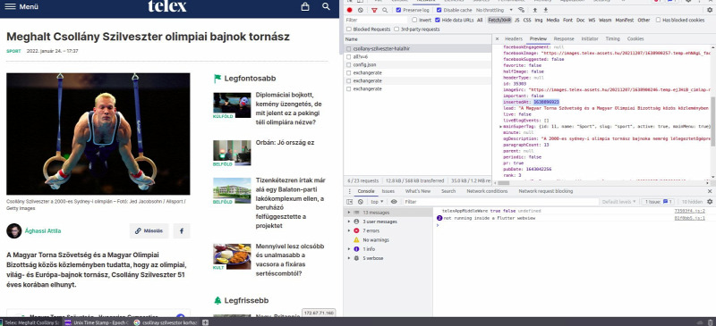Stop network recording with the red record icon

pyautogui.click(x=349, y=10)
